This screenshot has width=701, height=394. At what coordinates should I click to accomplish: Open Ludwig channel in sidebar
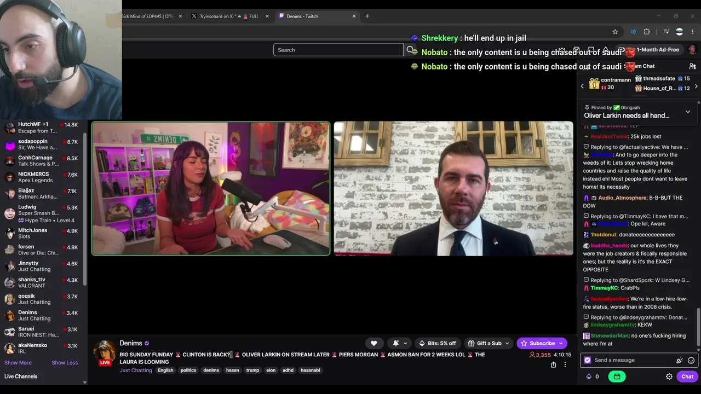point(42,213)
